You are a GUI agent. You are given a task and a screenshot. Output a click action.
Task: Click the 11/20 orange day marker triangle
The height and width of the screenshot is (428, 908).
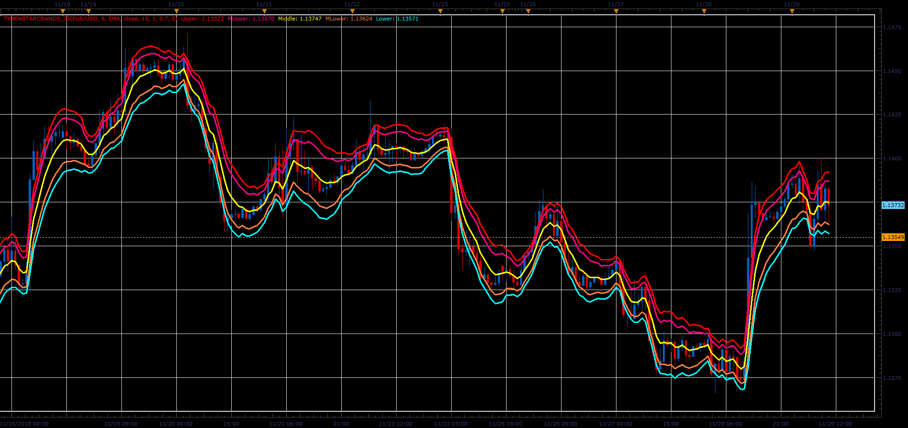(176, 11)
